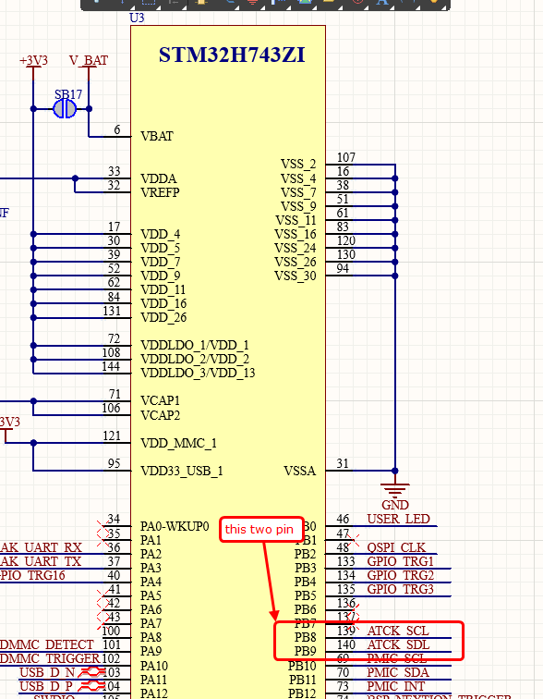Click the USB_D_P net label

pyautogui.click(x=46, y=686)
